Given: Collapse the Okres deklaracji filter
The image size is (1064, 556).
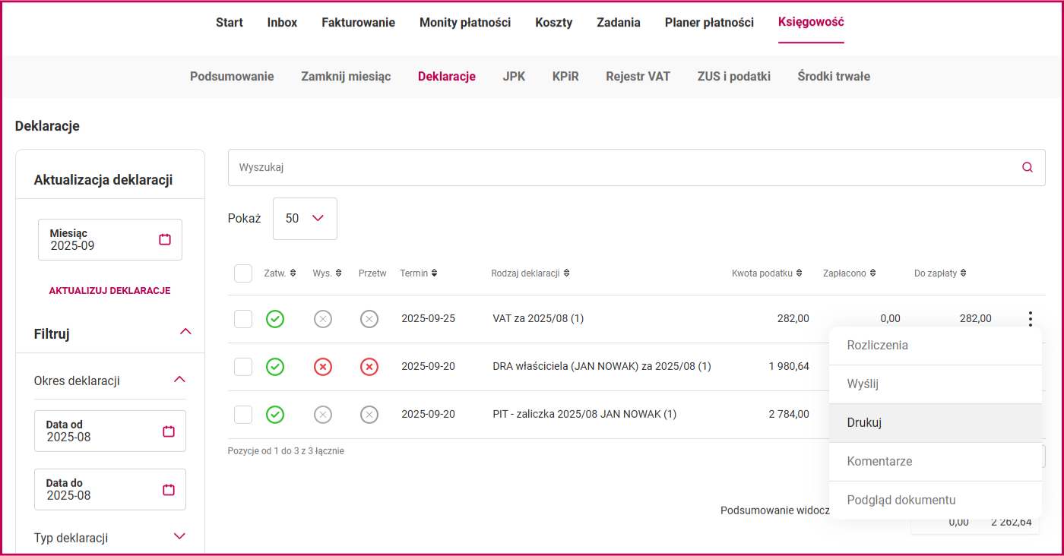Looking at the screenshot, I should pos(179,380).
